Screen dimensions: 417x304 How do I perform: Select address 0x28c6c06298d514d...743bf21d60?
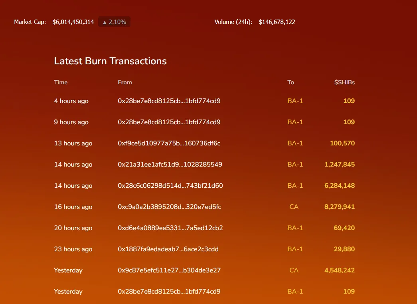tap(170, 186)
